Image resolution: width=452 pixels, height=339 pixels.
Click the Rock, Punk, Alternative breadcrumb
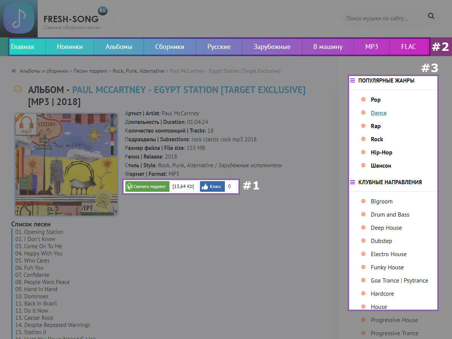pyautogui.click(x=138, y=71)
